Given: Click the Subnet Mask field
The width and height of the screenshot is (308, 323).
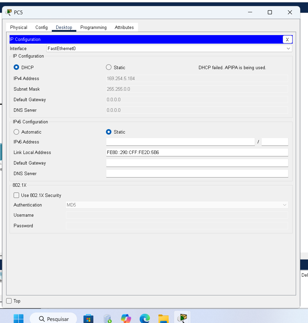Looking at the screenshot, I should (x=197, y=89).
